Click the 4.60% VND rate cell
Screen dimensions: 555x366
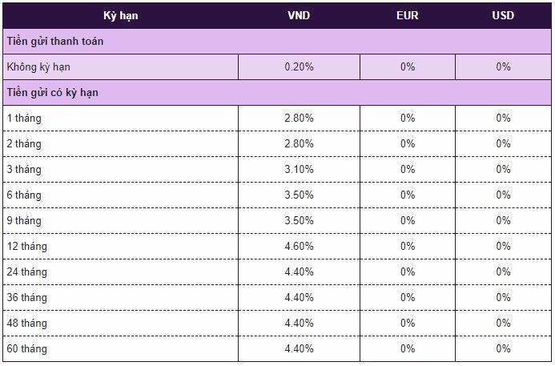coord(299,246)
